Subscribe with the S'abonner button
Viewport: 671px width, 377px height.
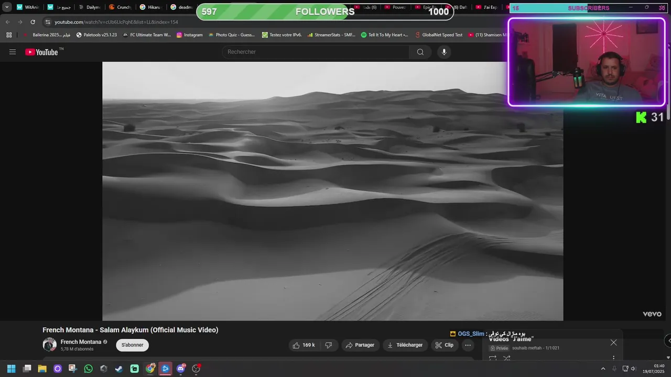pos(132,345)
